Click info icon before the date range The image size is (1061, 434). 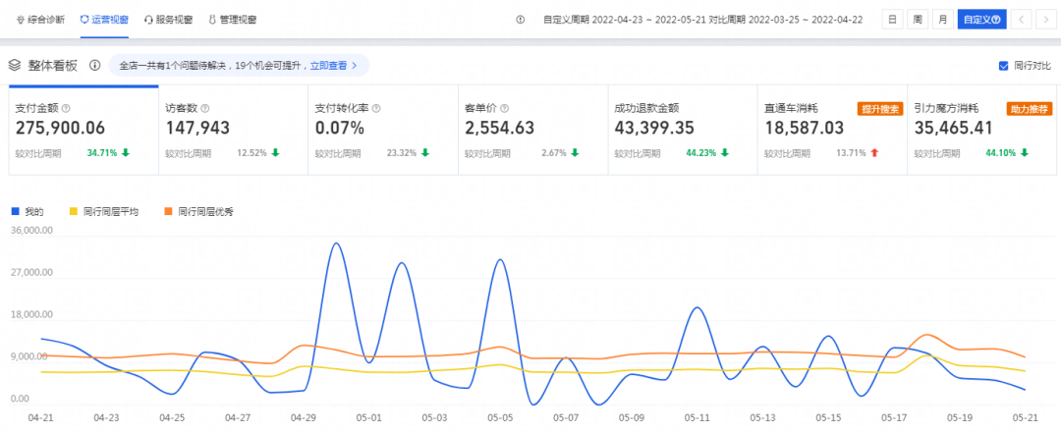[520, 19]
